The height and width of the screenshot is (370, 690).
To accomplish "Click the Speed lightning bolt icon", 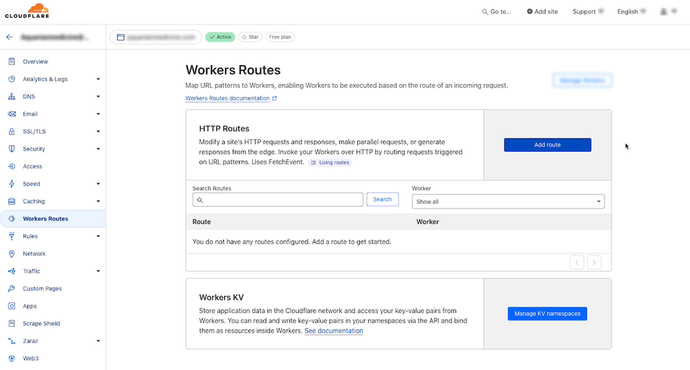I will 12,184.
